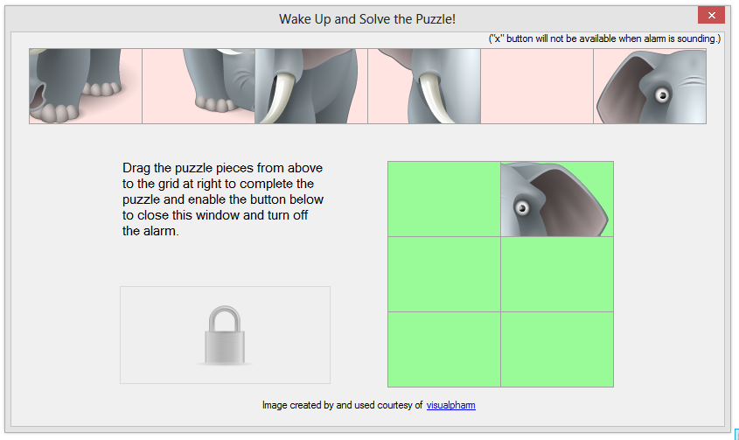The width and height of the screenshot is (739, 440).
Task: Close the puzzle window with red X
Action: pyautogui.click(x=710, y=15)
